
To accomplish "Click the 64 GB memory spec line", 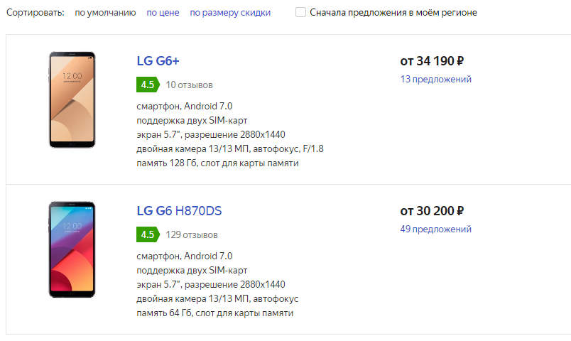I will 215,313.
